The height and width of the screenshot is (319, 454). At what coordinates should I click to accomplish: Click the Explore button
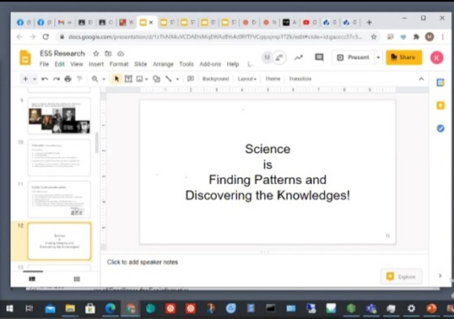[x=402, y=277]
